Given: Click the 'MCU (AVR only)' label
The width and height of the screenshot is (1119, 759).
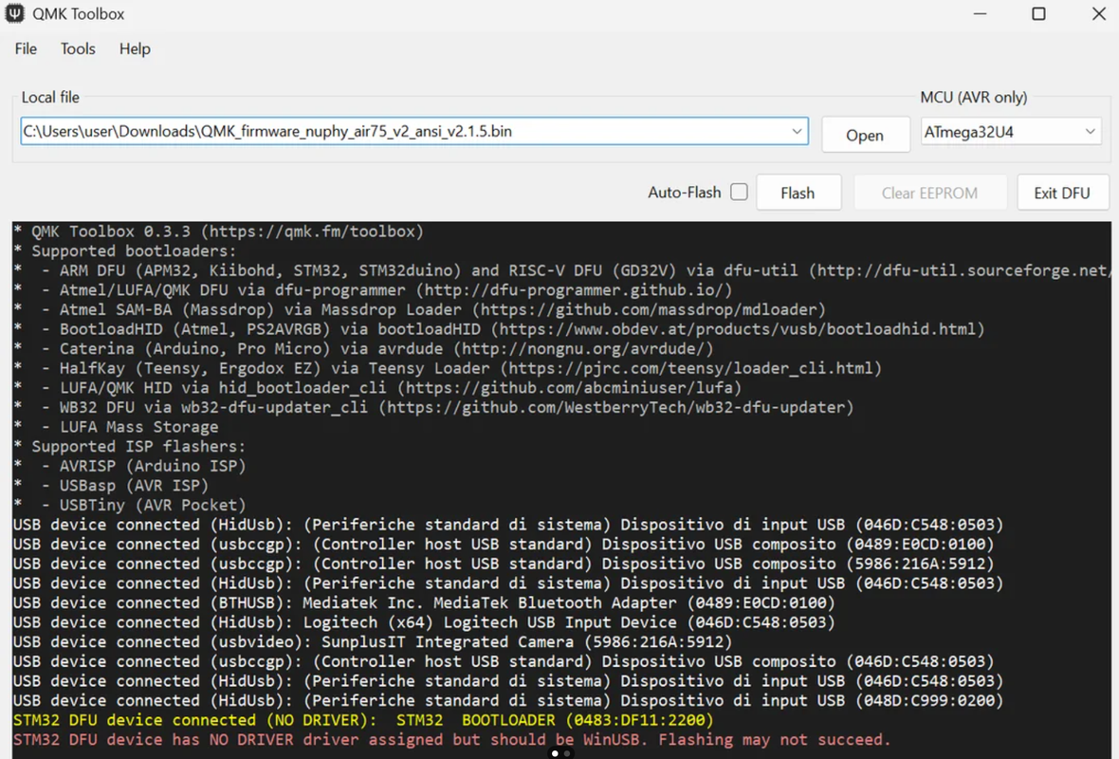Looking at the screenshot, I should pyautogui.click(x=973, y=97).
